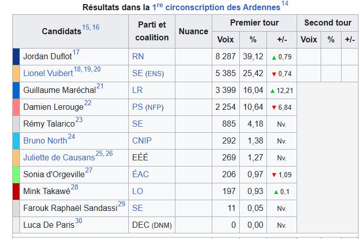Click the RN party link
Viewport: 359px width, 239px height.
point(138,57)
